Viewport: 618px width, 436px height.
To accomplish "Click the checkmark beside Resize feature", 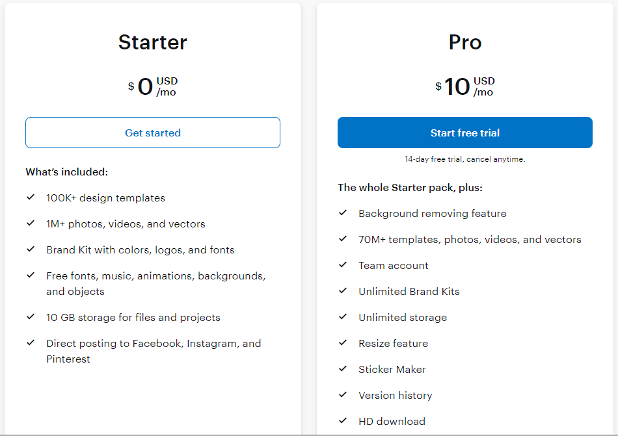I will click(x=343, y=343).
